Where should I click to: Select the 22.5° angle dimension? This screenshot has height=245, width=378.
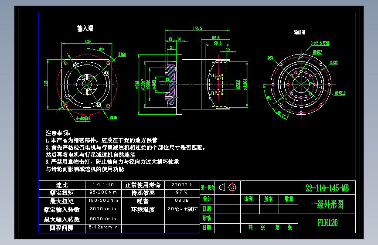click(281, 114)
